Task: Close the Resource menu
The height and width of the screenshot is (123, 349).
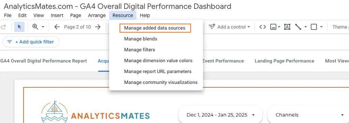Action: pyautogui.click(x=123, y=15)
